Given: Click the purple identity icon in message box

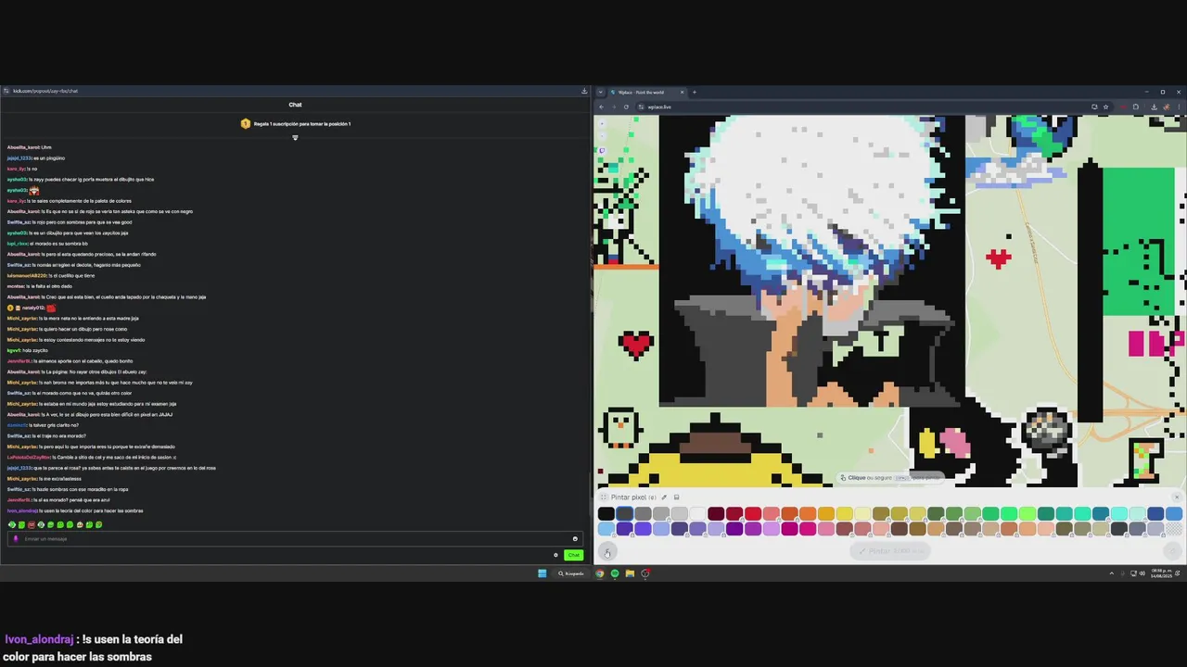Looking at the screenshot, I should (16, 538).
